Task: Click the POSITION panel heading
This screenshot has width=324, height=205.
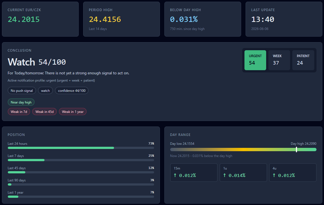Action: 16,135
